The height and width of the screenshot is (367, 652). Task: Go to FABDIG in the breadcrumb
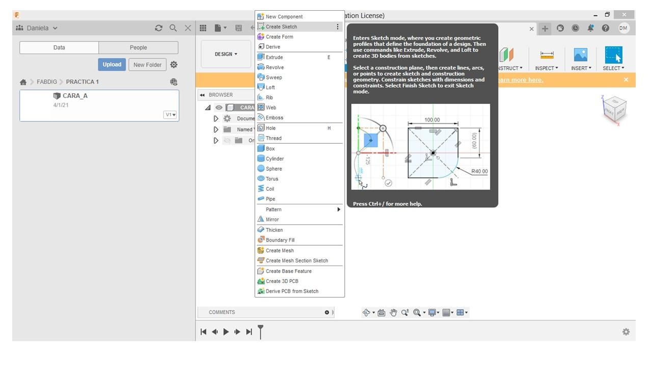tap(47, 82)
